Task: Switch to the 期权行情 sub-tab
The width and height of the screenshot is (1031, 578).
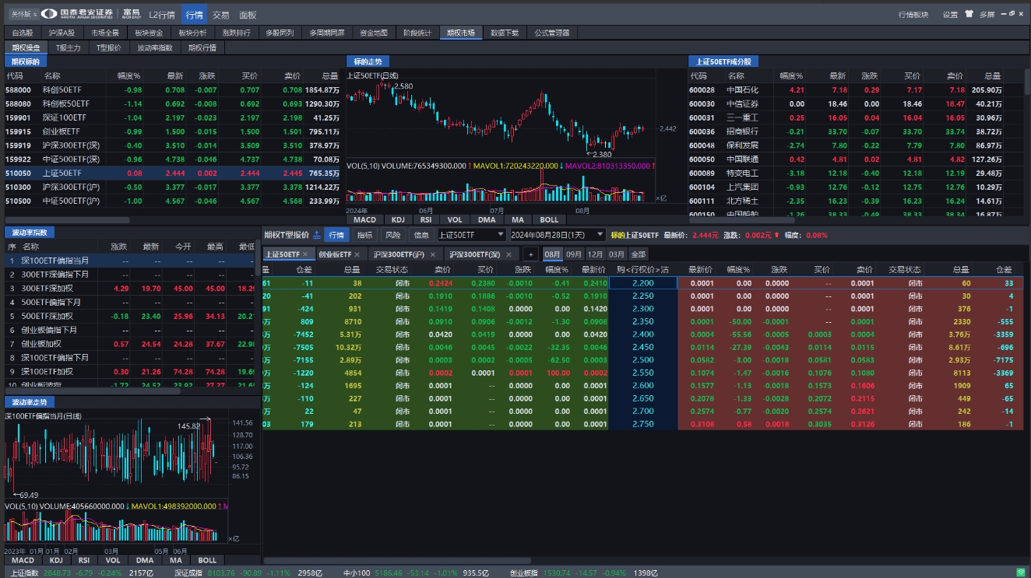Action: tap(202, 47)
